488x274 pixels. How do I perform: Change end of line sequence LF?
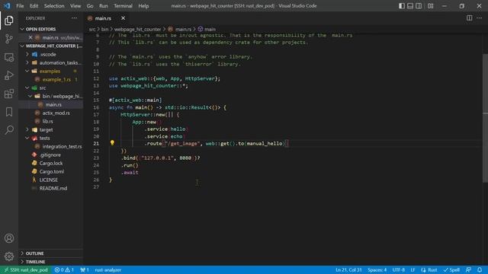(x=413, y=270)
